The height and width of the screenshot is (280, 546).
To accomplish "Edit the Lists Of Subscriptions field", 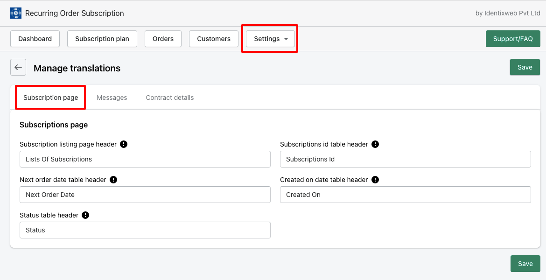I will click(x=145, y=159).
